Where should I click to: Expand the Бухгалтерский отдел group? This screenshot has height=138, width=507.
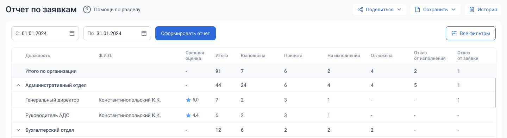(18, 130)
